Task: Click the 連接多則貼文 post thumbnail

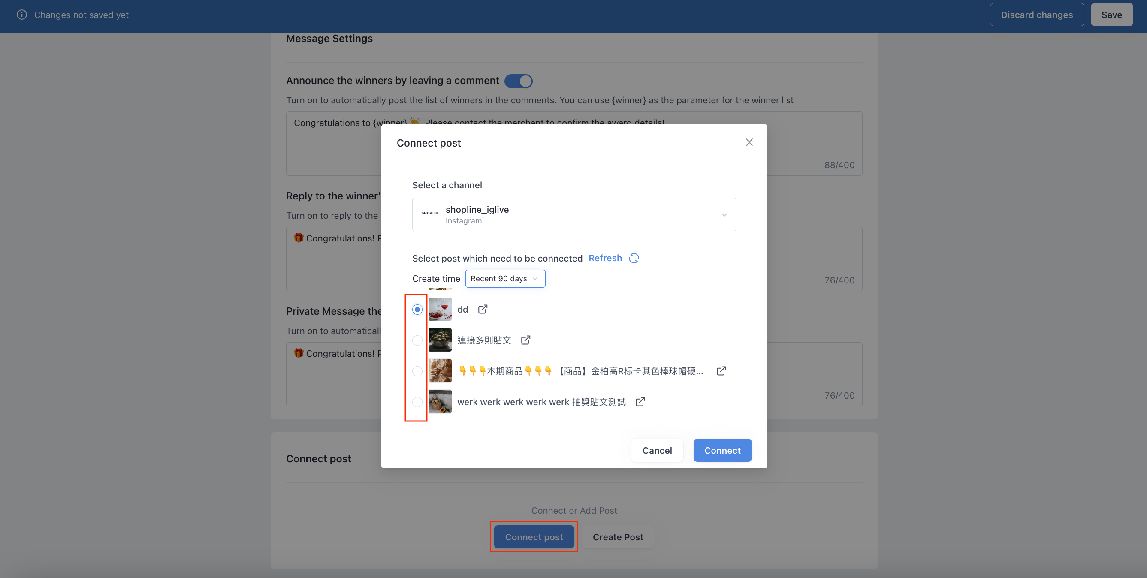Action: [x=440, y=340]
